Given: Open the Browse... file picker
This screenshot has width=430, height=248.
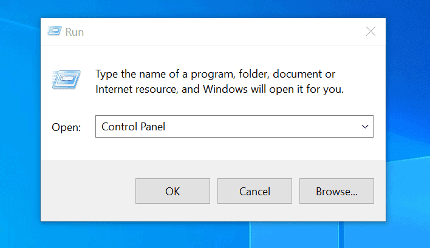Looking at the screenshot, I should tap(336, 191).
